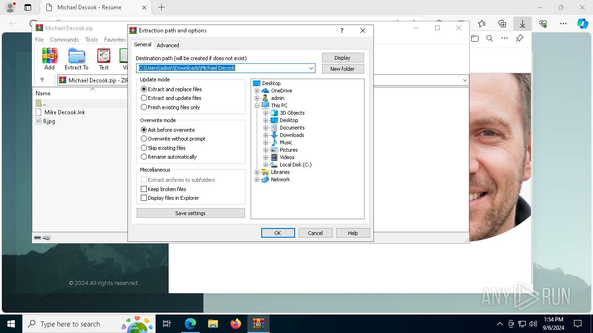Click the taskbar search box

89,324
